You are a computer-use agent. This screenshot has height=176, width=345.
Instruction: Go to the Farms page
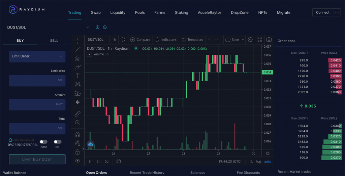coord(160,12)
